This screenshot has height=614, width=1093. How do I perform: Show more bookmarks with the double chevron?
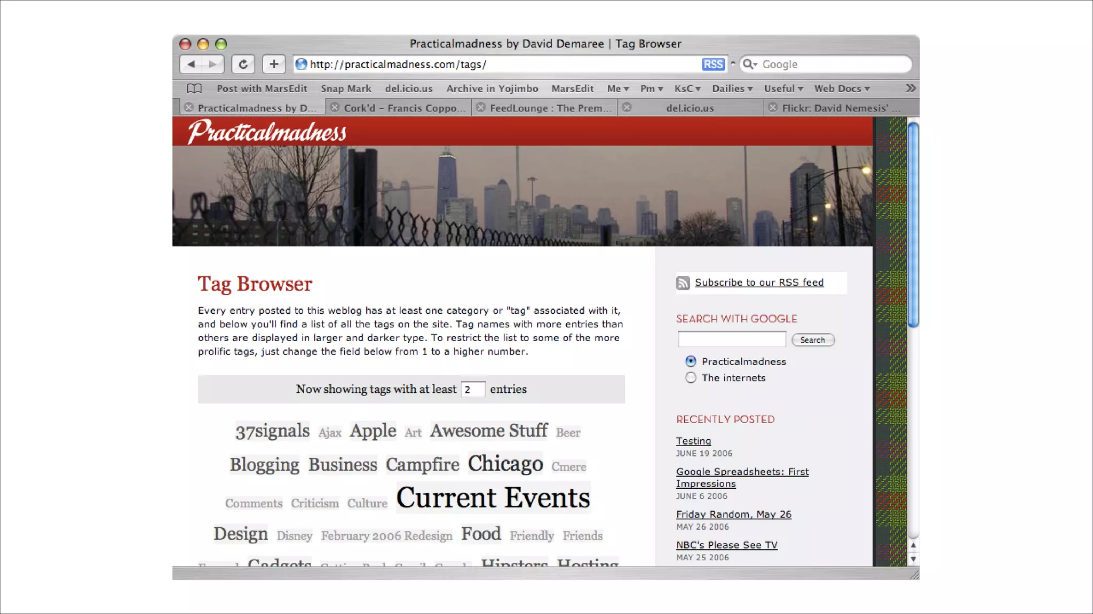tap(910, 88)
